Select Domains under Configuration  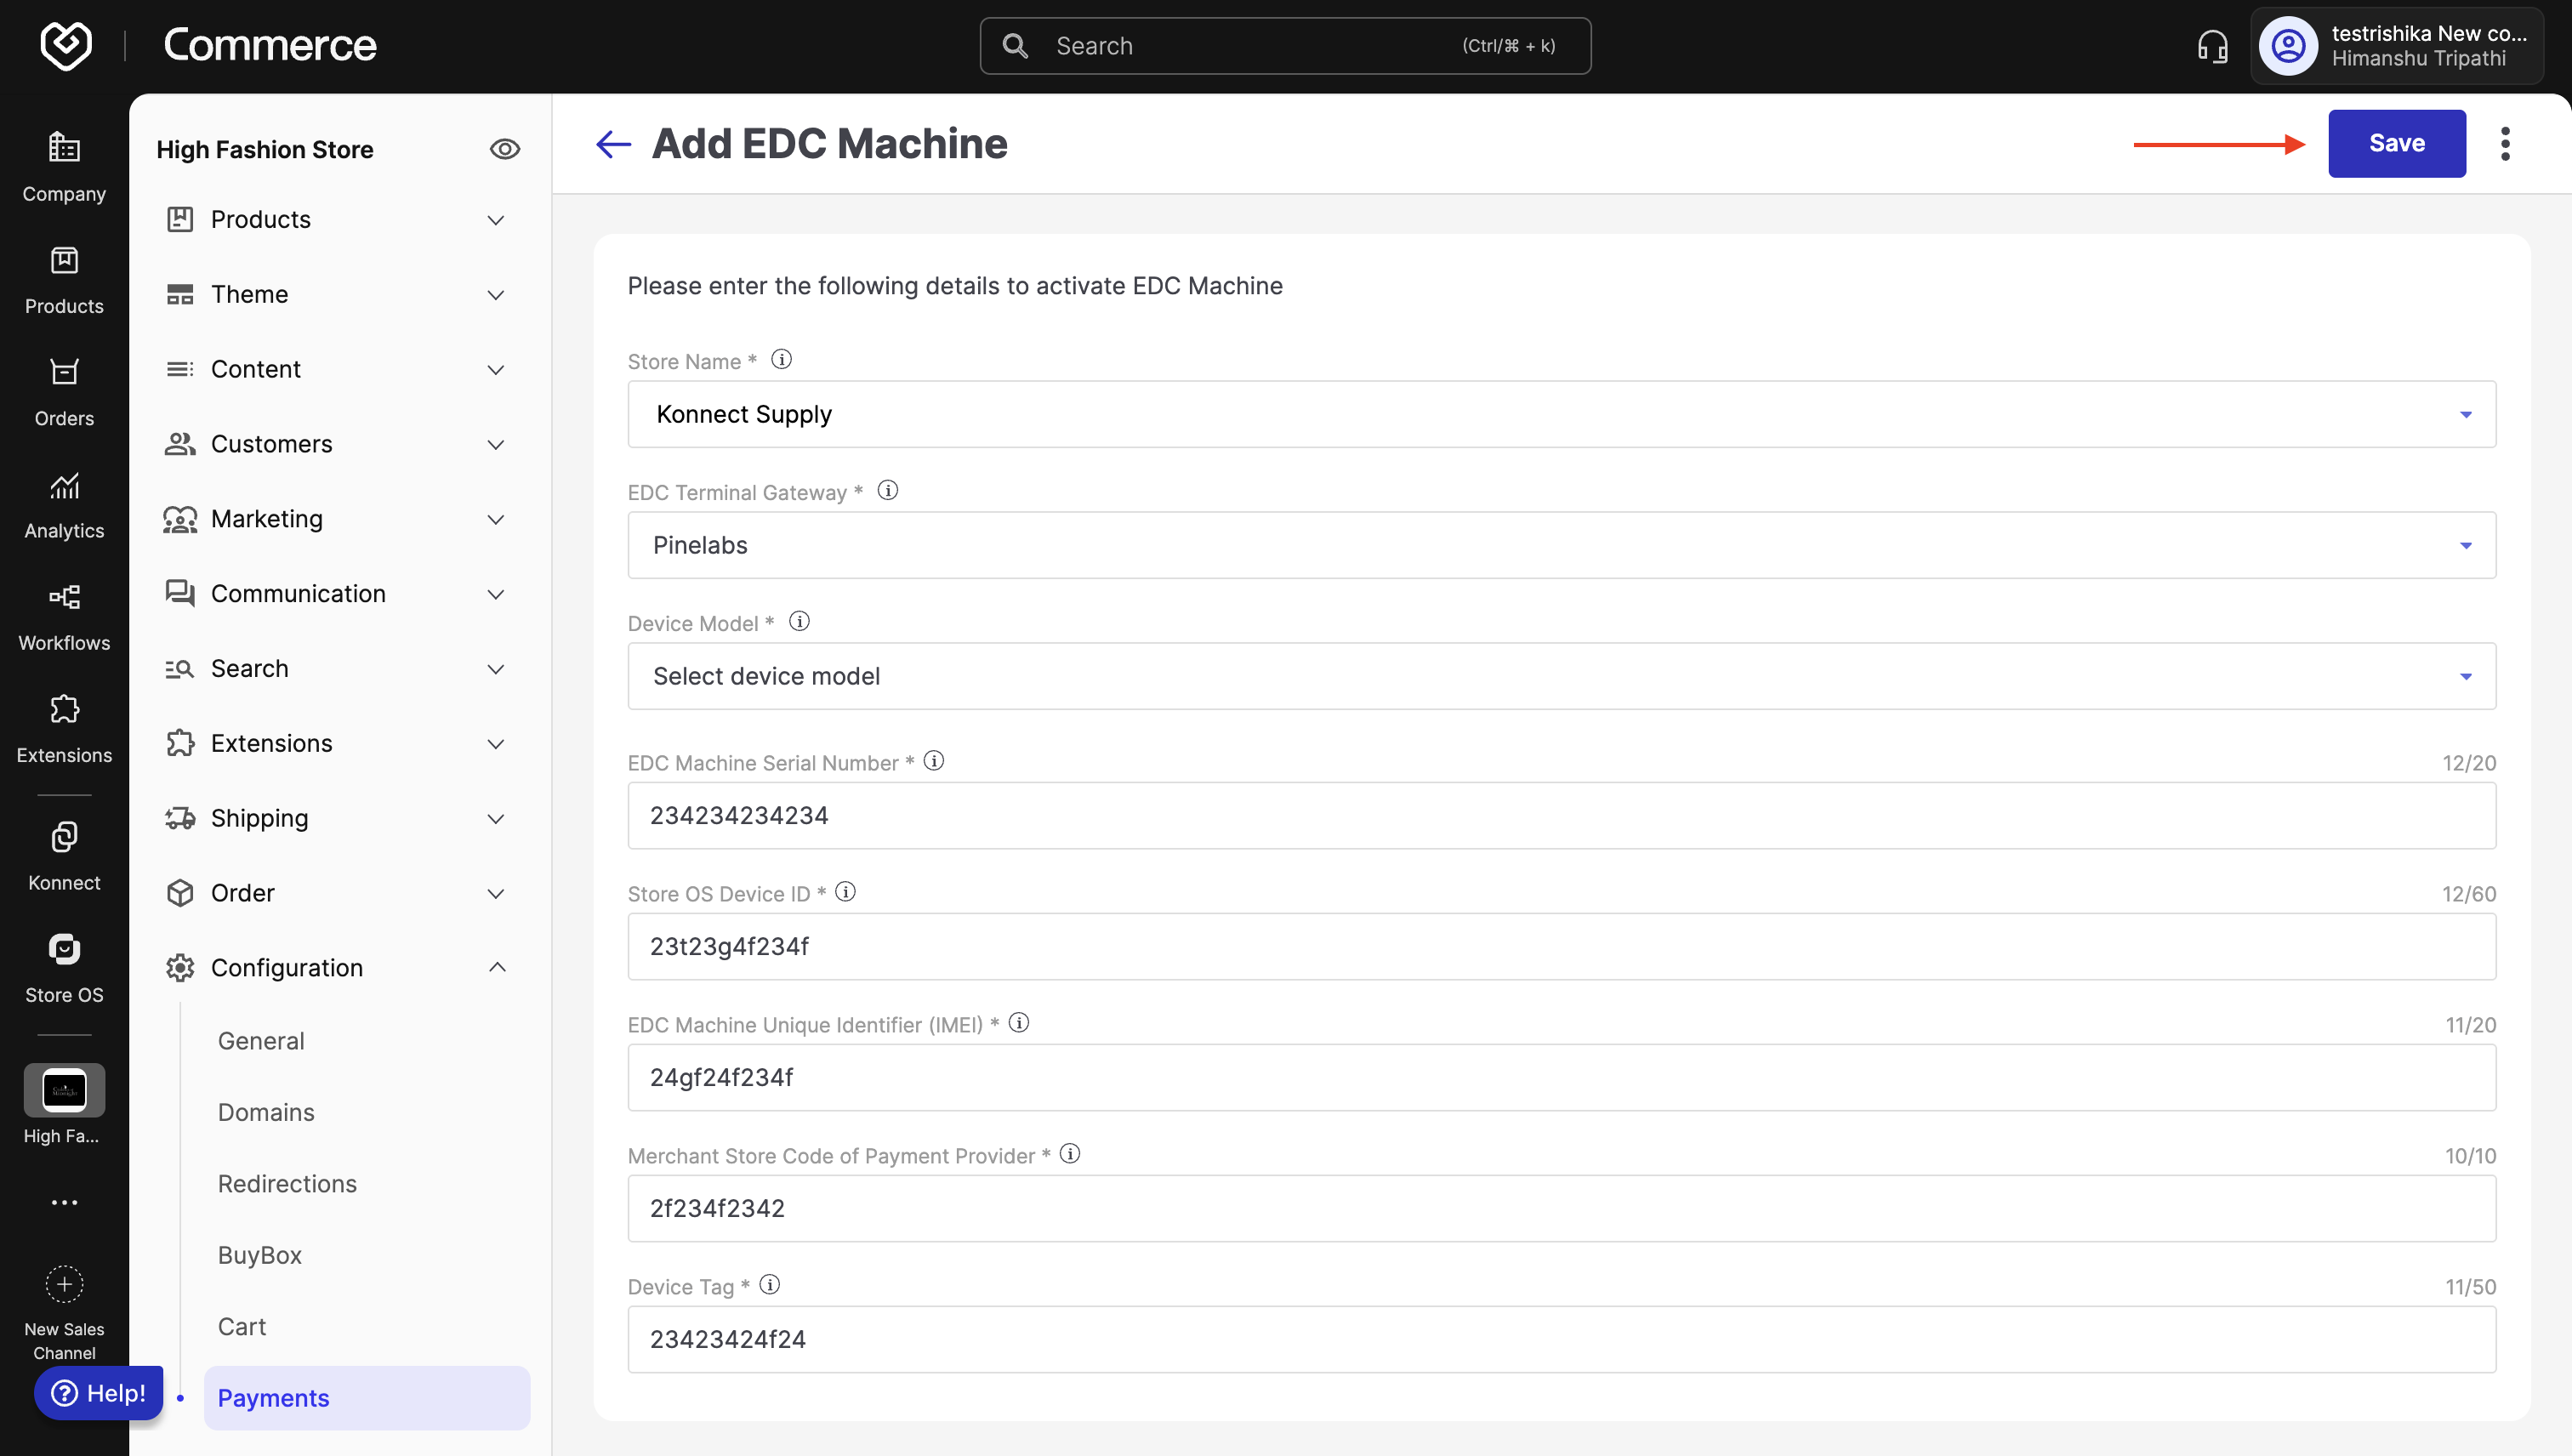pyautogui.click(x=266, y=1111)
